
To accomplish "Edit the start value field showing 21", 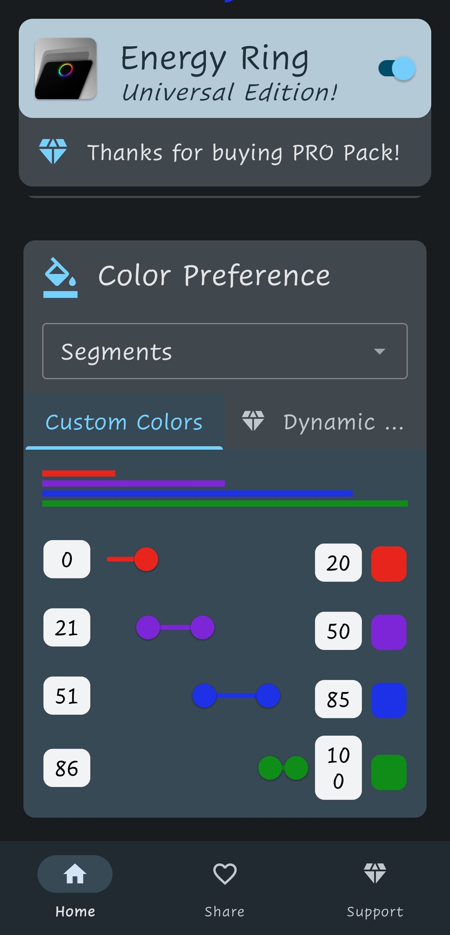I will tap(67, 627).
